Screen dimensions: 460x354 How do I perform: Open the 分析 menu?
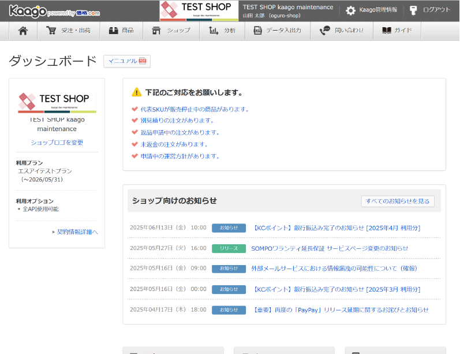click(x=222, y=31)
